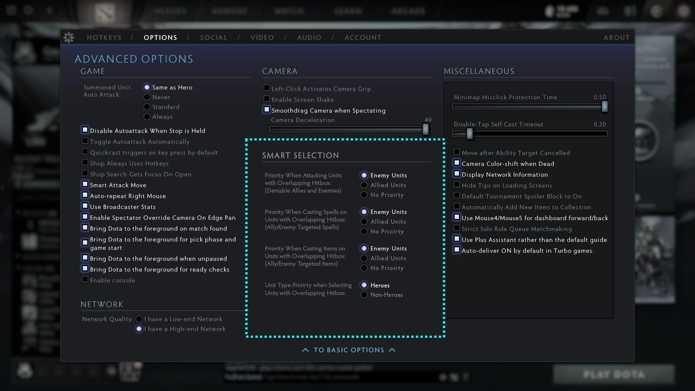Click To Basic Options button

point(349,350)
